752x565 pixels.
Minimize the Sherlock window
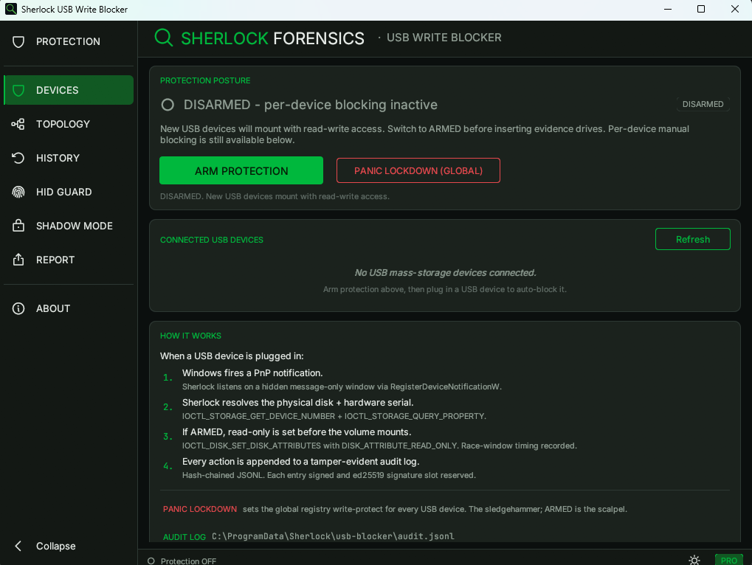[668, 9]
